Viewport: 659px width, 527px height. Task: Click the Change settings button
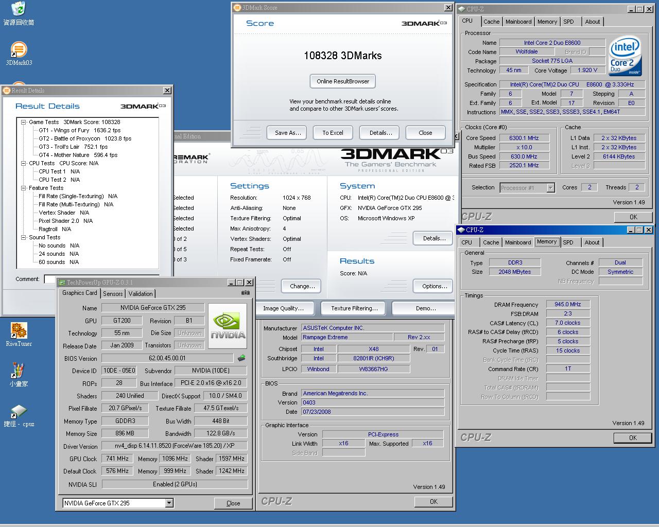pos(302,286)
